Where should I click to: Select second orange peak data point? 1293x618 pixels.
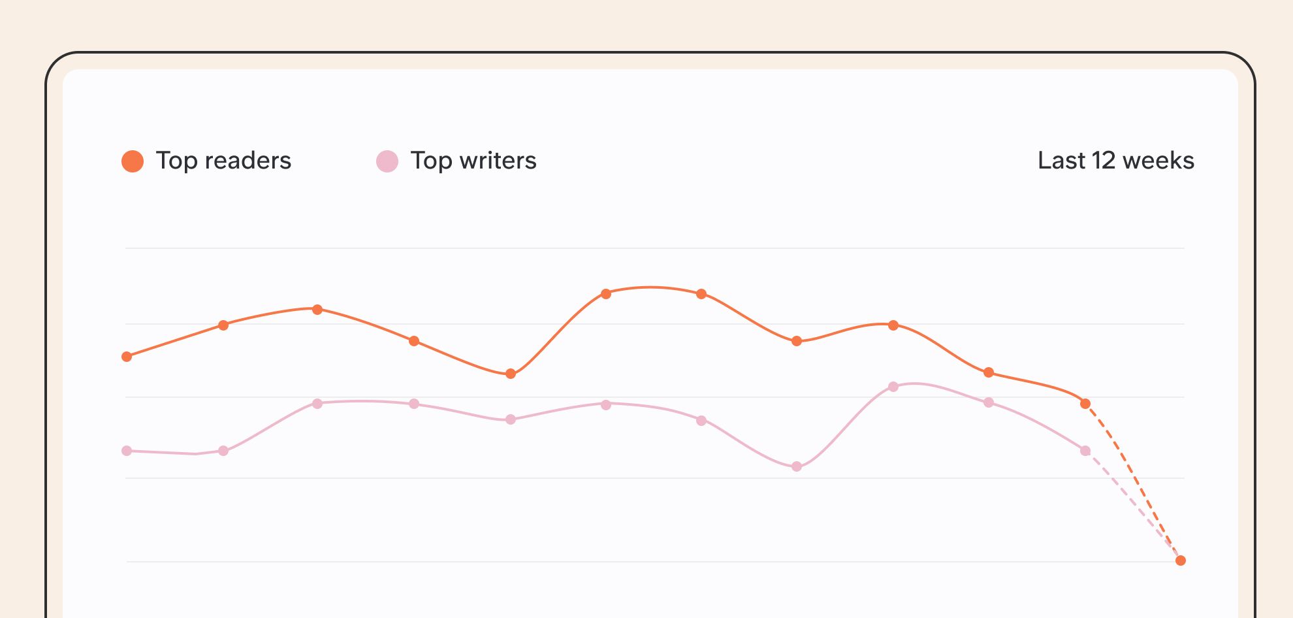point(701,294)
